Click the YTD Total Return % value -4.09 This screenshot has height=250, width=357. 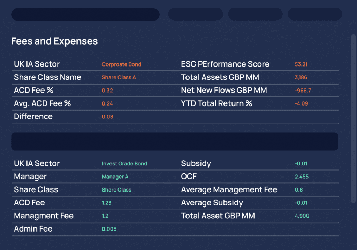(x=301, y=103)
